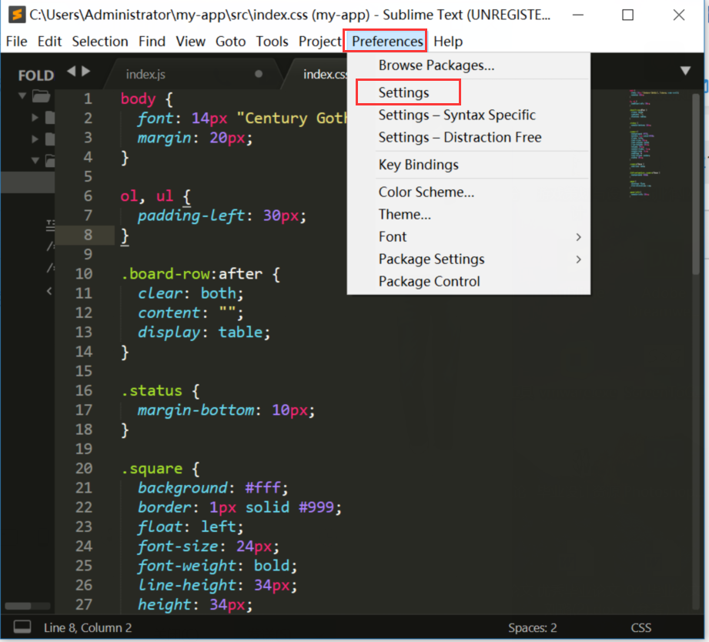The width and height of the screenshot is (709, 642).
Task: Toggle the side bar with the status bar panel icon
Action: [x=22, y=627]
